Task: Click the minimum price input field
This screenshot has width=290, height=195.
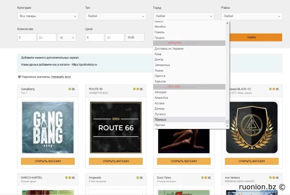Action: pos(95,38)
